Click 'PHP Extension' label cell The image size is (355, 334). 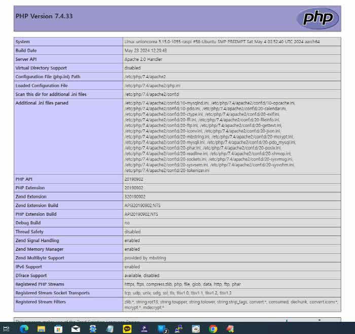click(68, 188)
